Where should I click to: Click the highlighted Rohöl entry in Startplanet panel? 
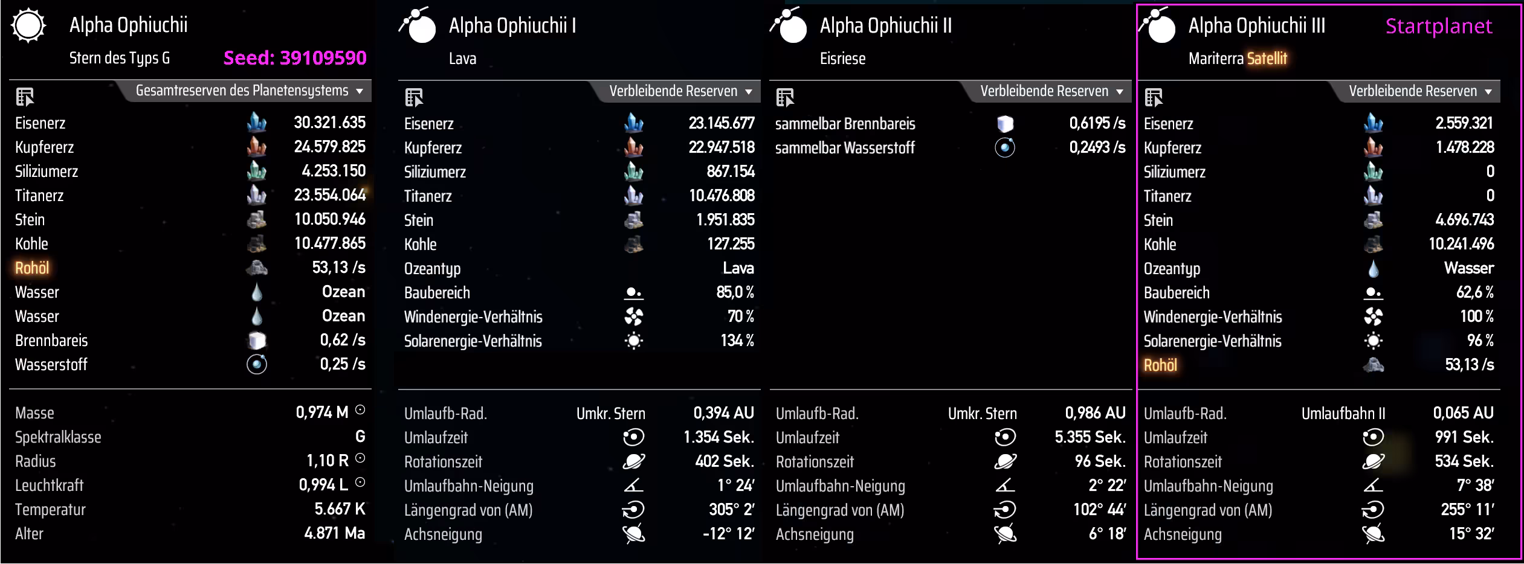click(x=1160, y=365)
